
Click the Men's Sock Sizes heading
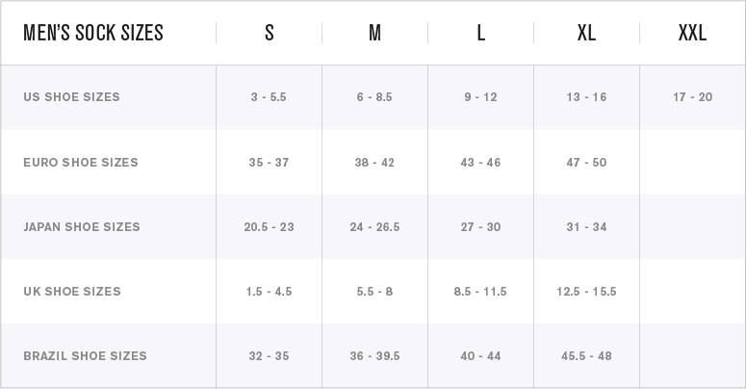93,33
